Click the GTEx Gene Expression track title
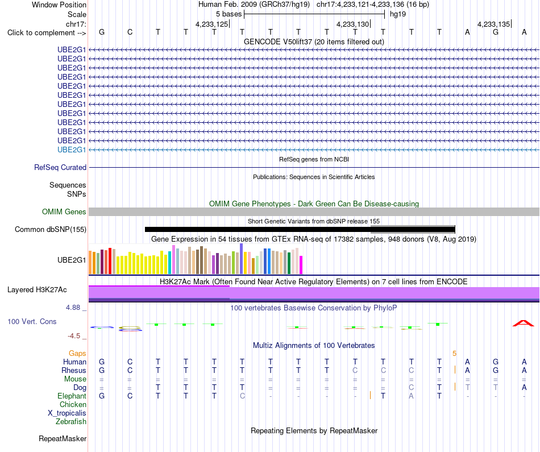 tap(314, 239)
